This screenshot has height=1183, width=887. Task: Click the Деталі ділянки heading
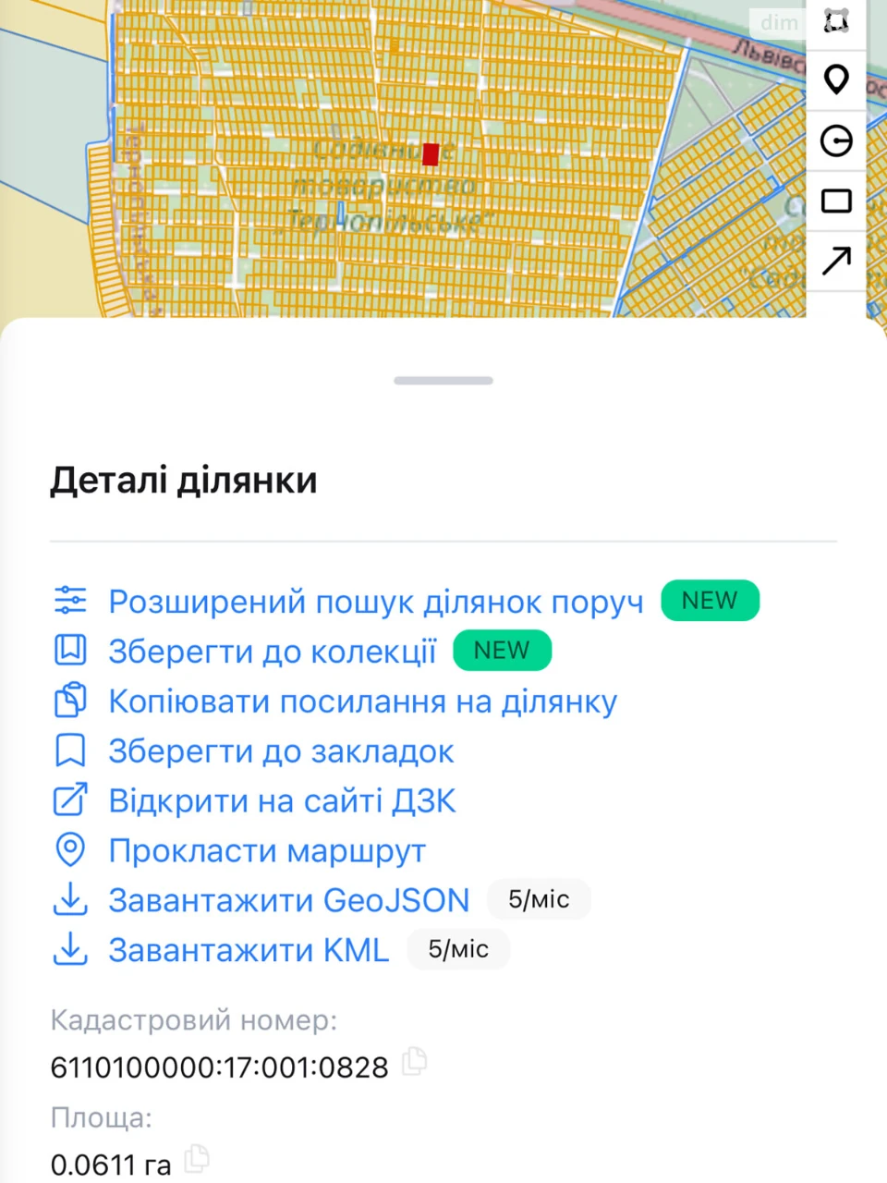coord(184,481)
